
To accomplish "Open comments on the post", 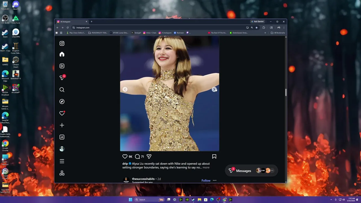I will coord(137,156).
